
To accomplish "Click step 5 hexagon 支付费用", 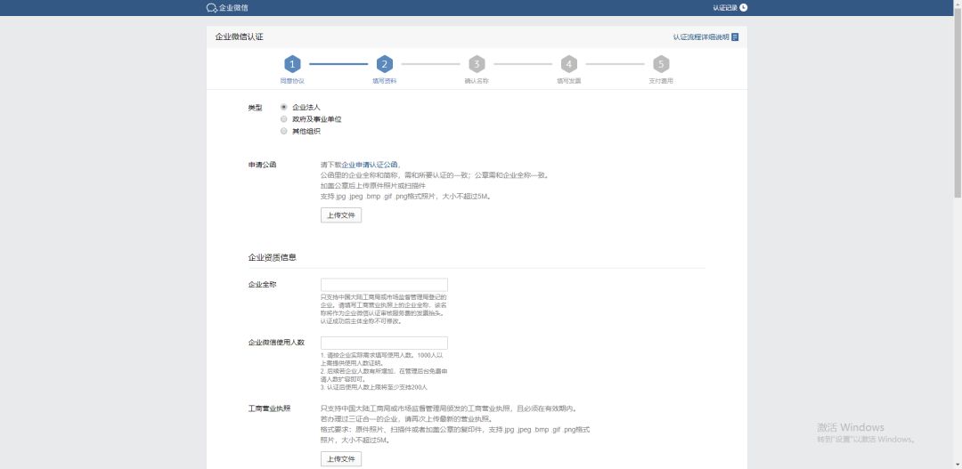I will 661,64.
